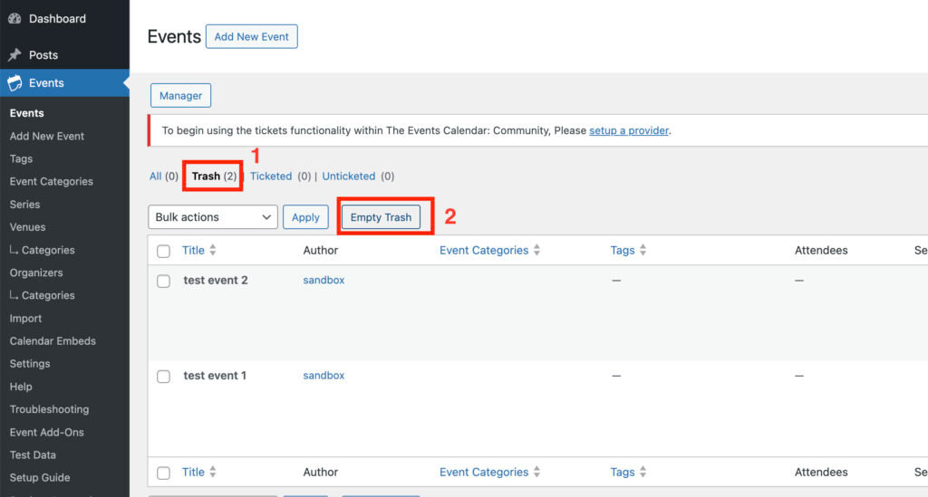Click sort arrows beside Event Categories header

click(x=536, y=251)
